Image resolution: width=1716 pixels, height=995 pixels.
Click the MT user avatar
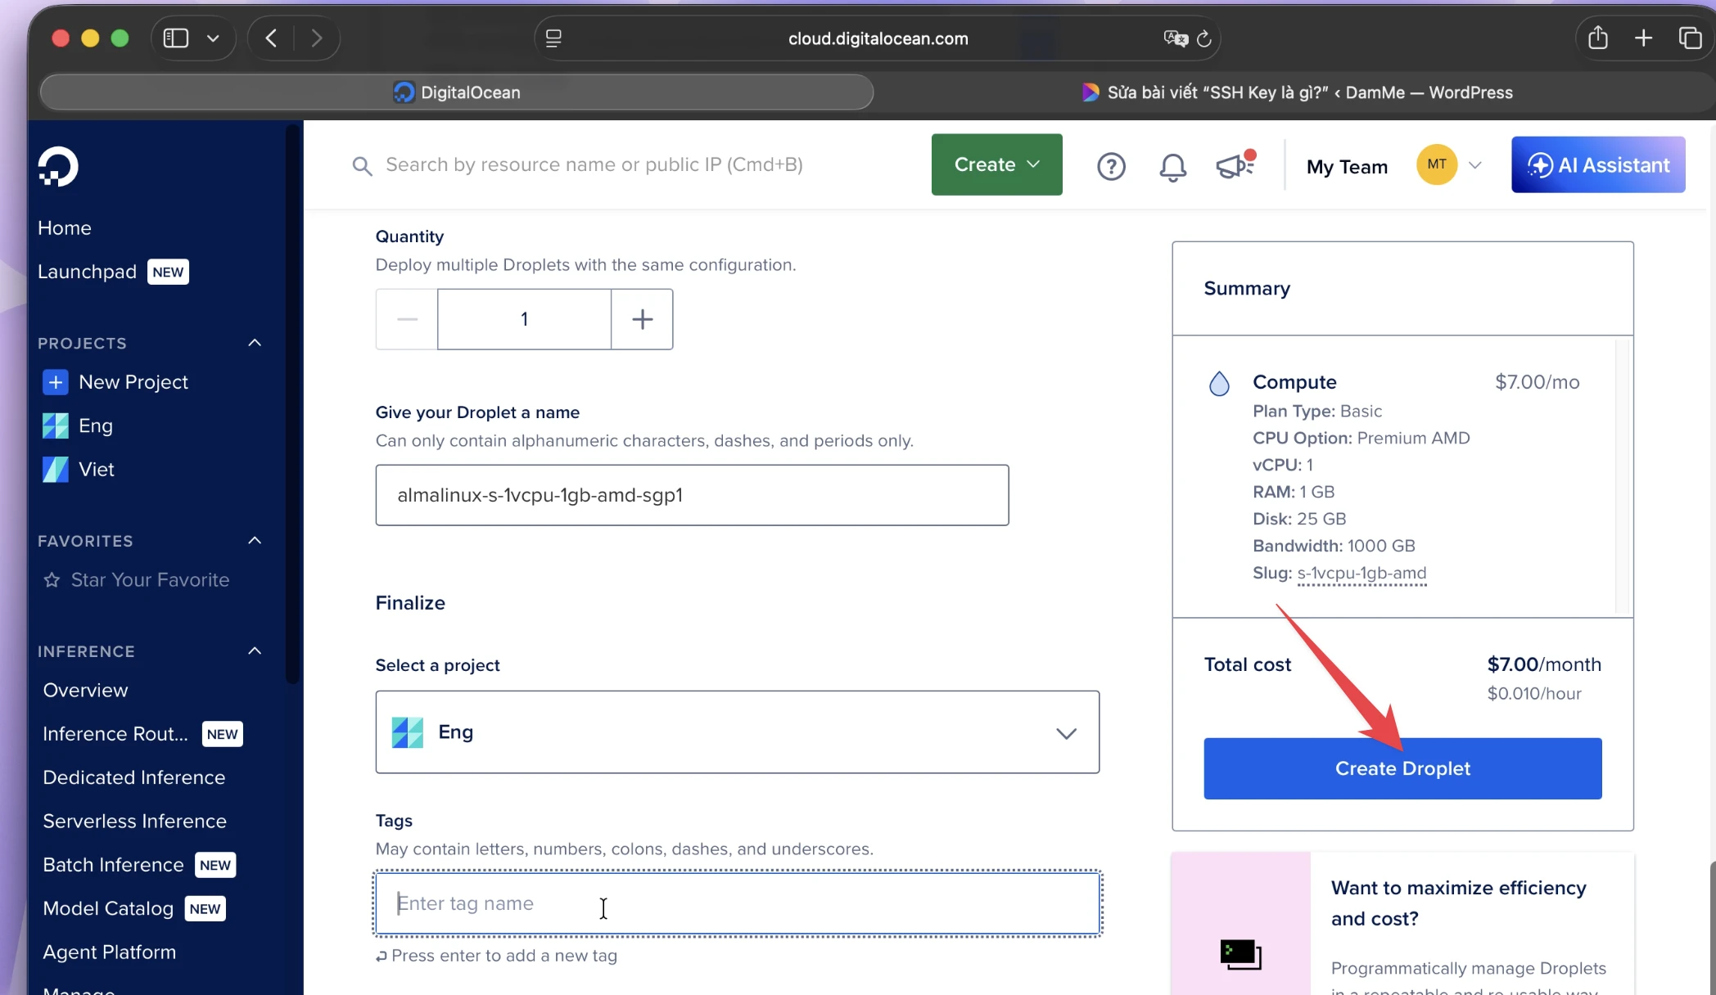1437,164
